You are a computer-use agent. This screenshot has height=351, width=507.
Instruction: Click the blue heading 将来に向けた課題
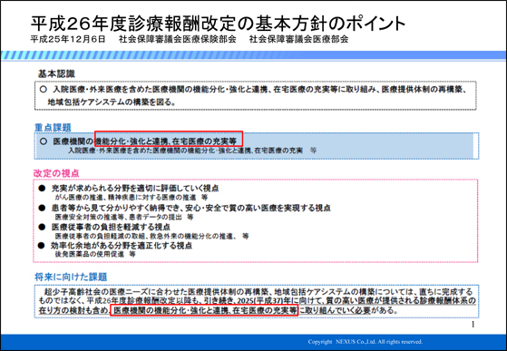tap(71, 277)
